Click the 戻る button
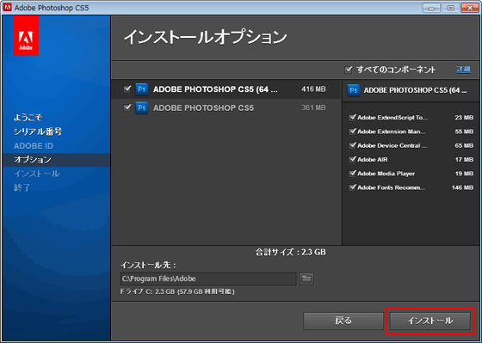This screenshot has width=482, height=343. [343, 321]
